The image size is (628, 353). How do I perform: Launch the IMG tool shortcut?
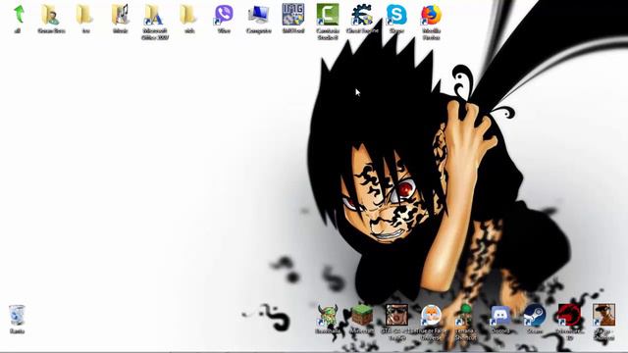(293, 15)
